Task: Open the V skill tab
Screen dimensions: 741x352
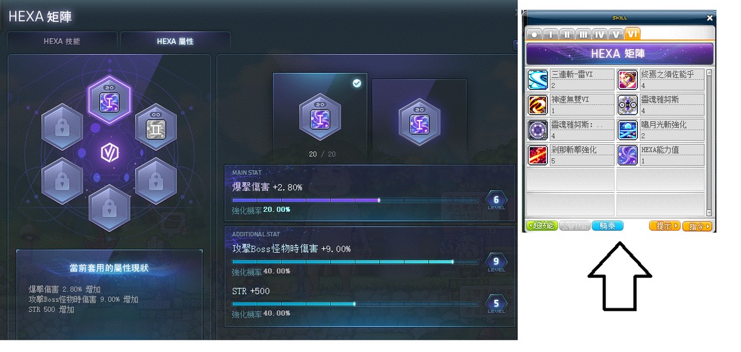Action: click(x=616, y=34)
